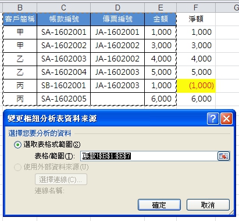The width and height of the screenshot is (239, 221).
Task: Select 淨額 cell 3,000
Action: [x=196, y=46]
